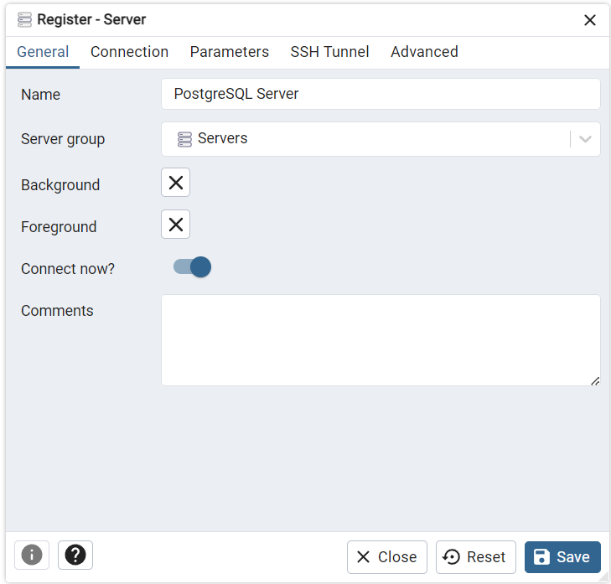Viewport: 611px width, 584px height.
Task: Open help via question mark icon
Action: (75, 555)
